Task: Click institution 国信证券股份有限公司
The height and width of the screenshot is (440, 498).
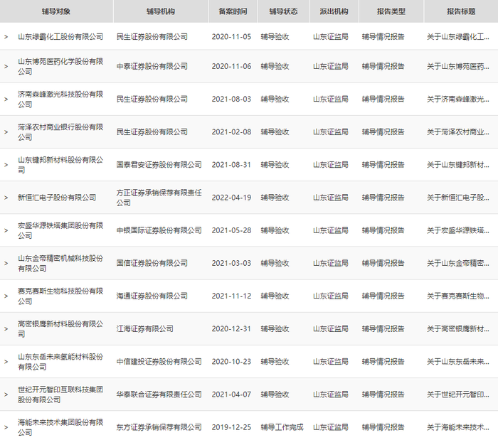Action: click(152, 263)
